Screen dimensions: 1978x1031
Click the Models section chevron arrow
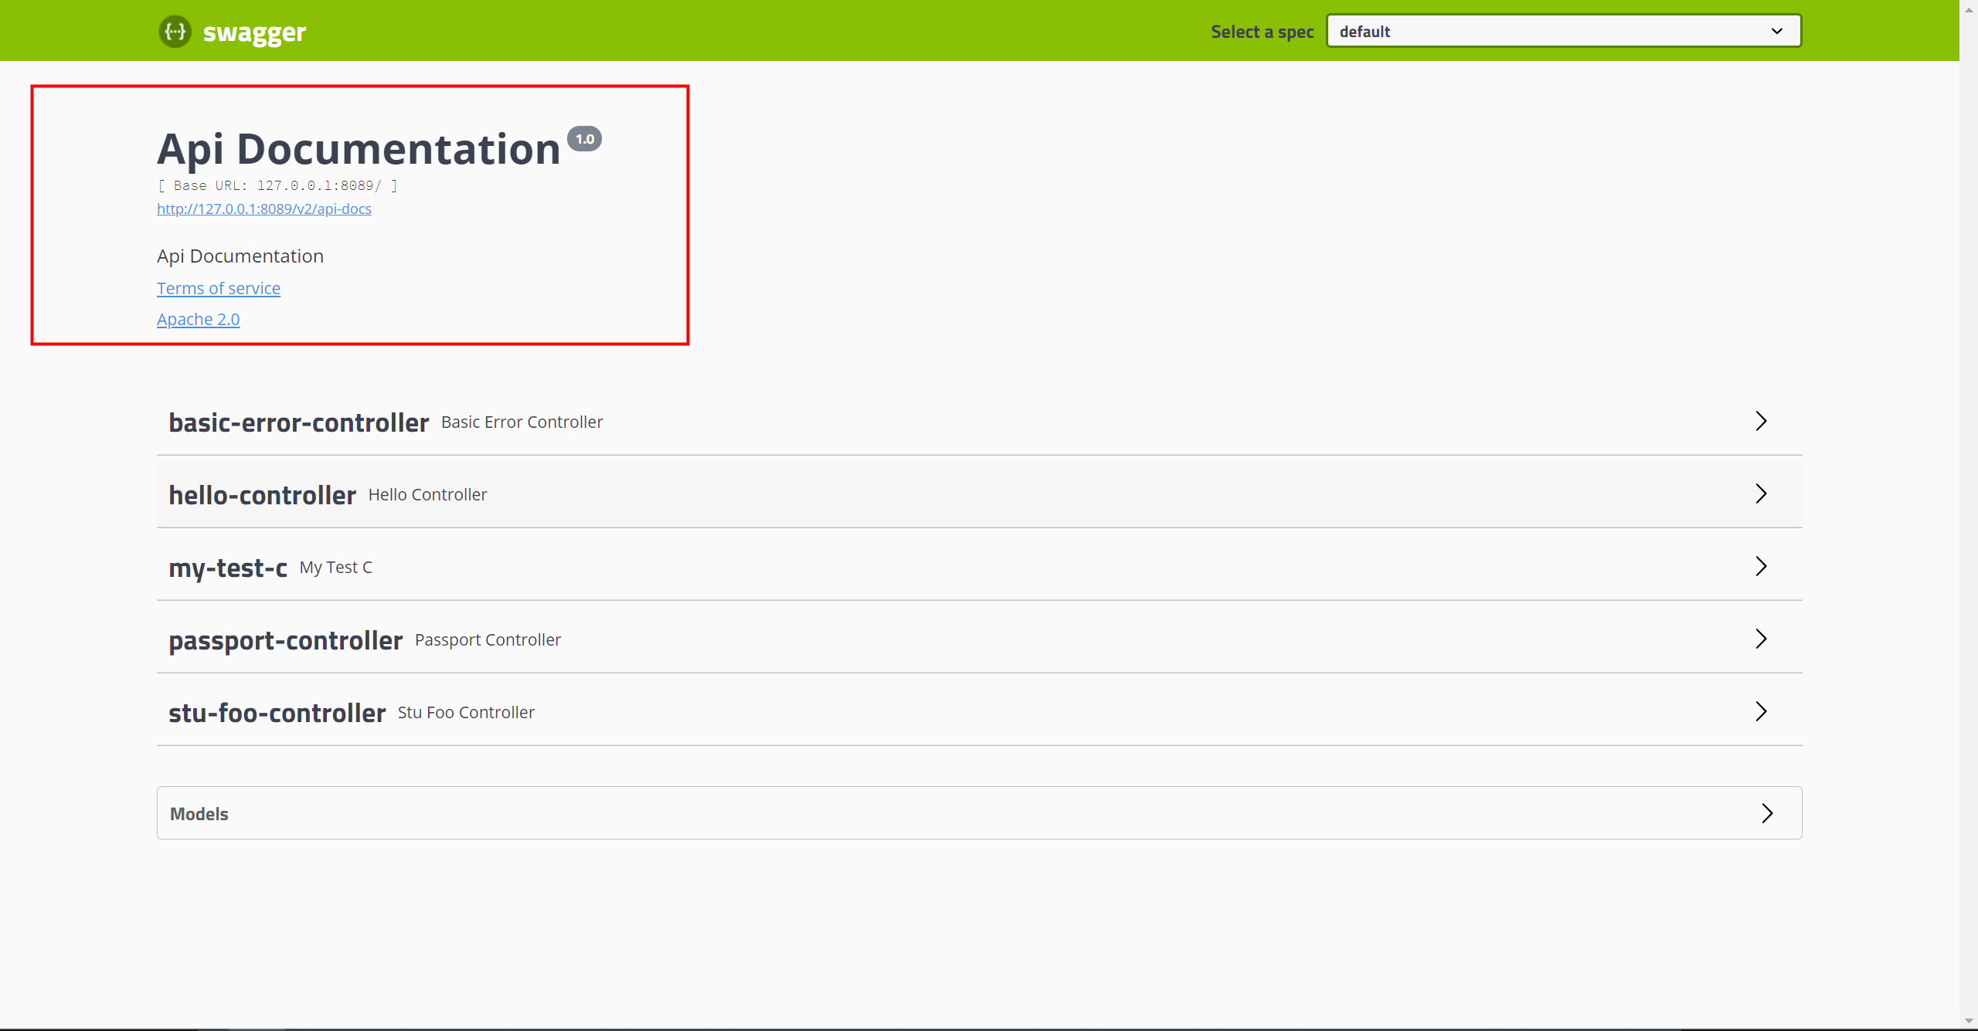coord(1767,814)
